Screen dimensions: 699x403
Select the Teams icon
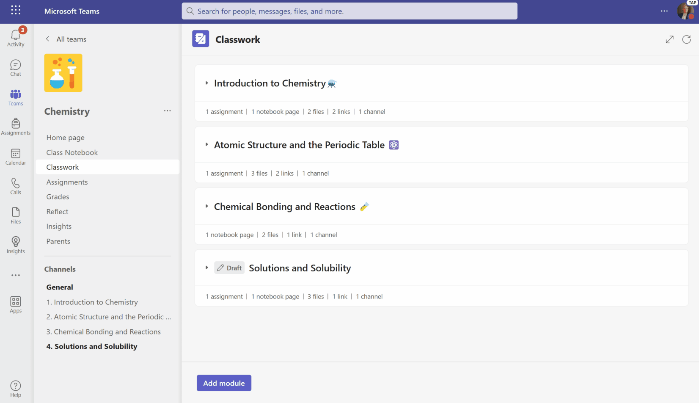click(x=15, y=97)
